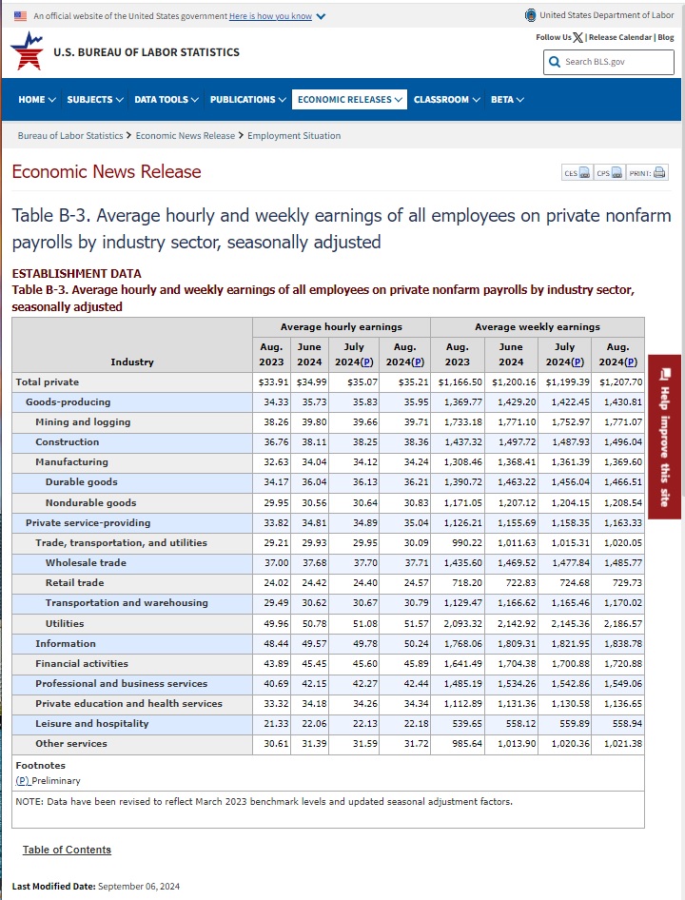Viewport: 685px width, 900px height.
Task: Open the Release Calendar link
Action: 619,37
